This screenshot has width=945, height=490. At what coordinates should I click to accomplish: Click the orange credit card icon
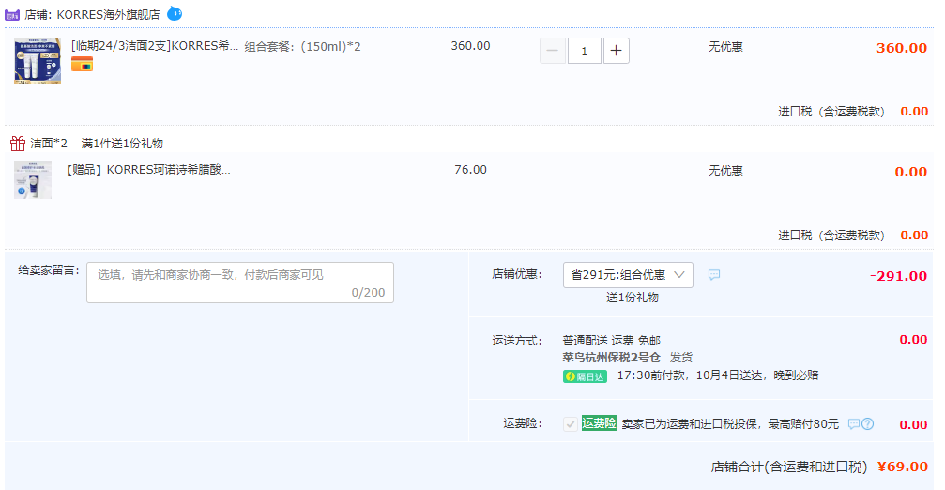(x=82, y=64)
